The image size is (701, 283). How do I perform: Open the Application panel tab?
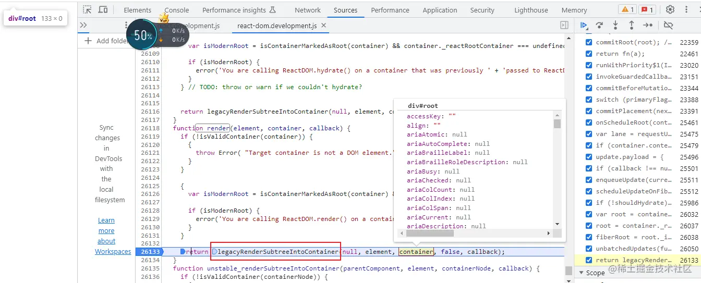pyautogui.click(x=440, y=10)
